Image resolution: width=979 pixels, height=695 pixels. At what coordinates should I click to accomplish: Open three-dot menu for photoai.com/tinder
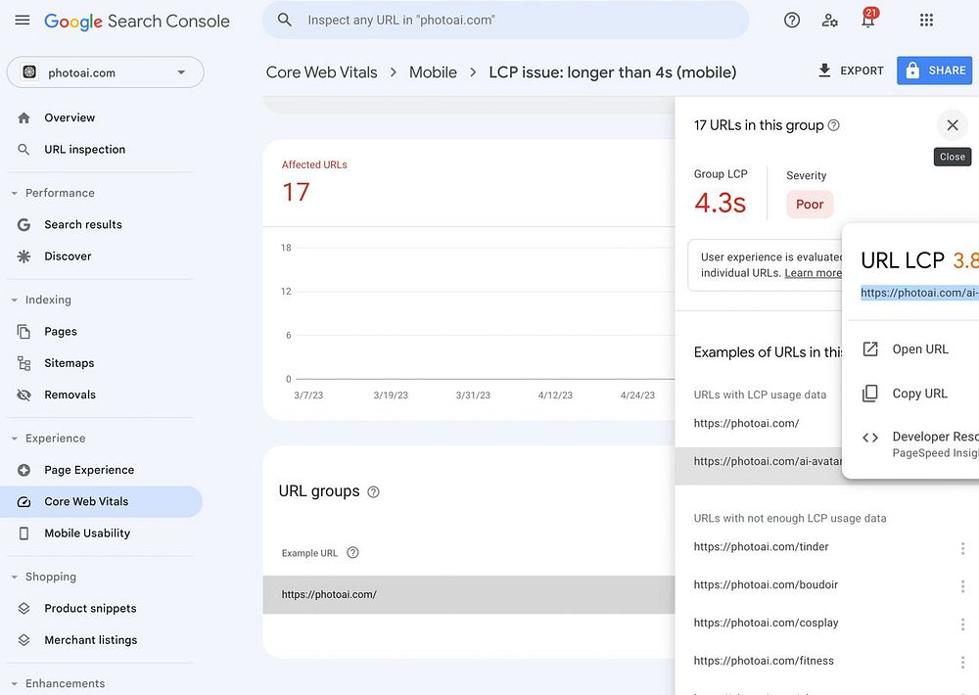click(962, 548)
